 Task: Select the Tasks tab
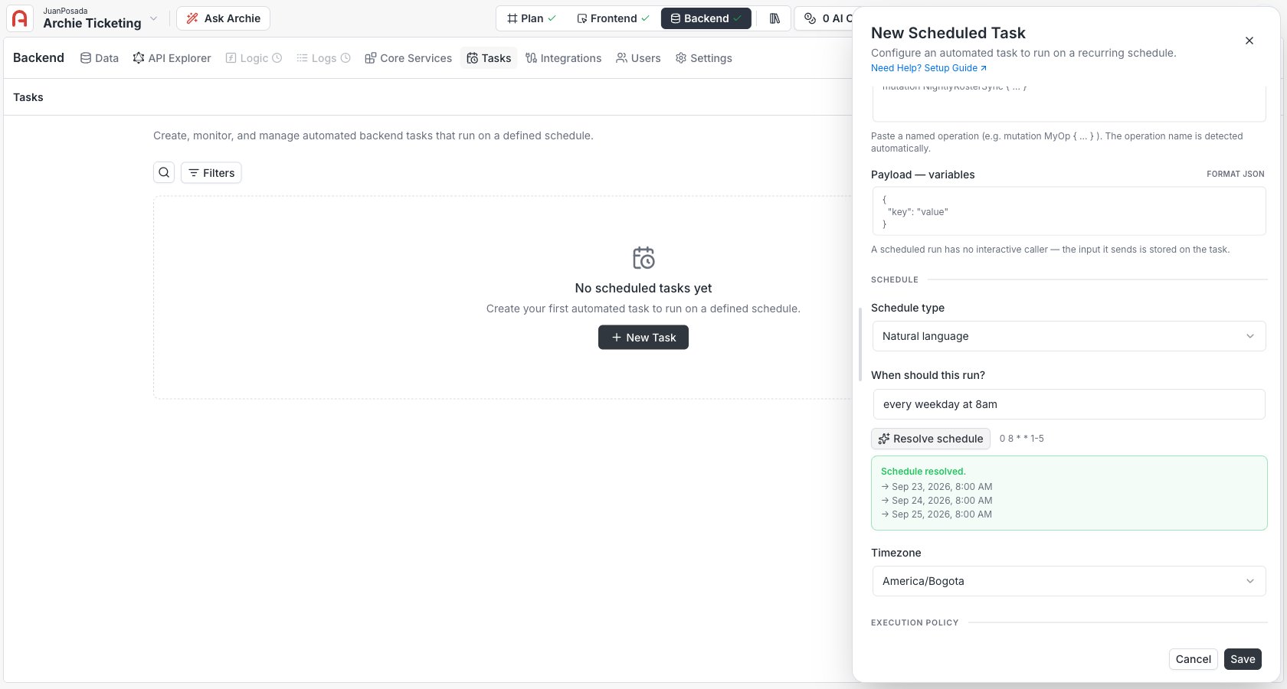489,58
